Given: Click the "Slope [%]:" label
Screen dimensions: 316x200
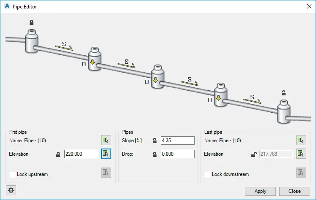Looking at the screenshot, I should [x=132, y=141].
